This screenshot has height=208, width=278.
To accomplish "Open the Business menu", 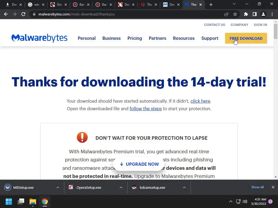I will point(112,38).
